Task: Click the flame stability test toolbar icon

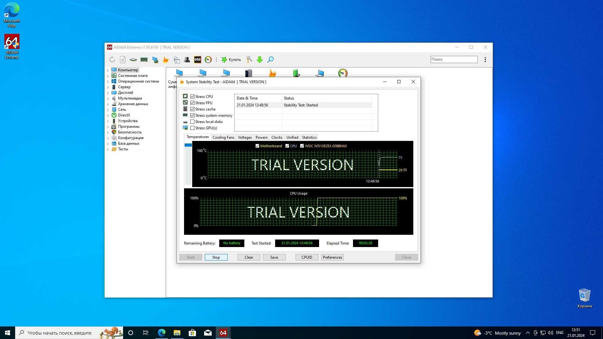Action: point(166,60)
